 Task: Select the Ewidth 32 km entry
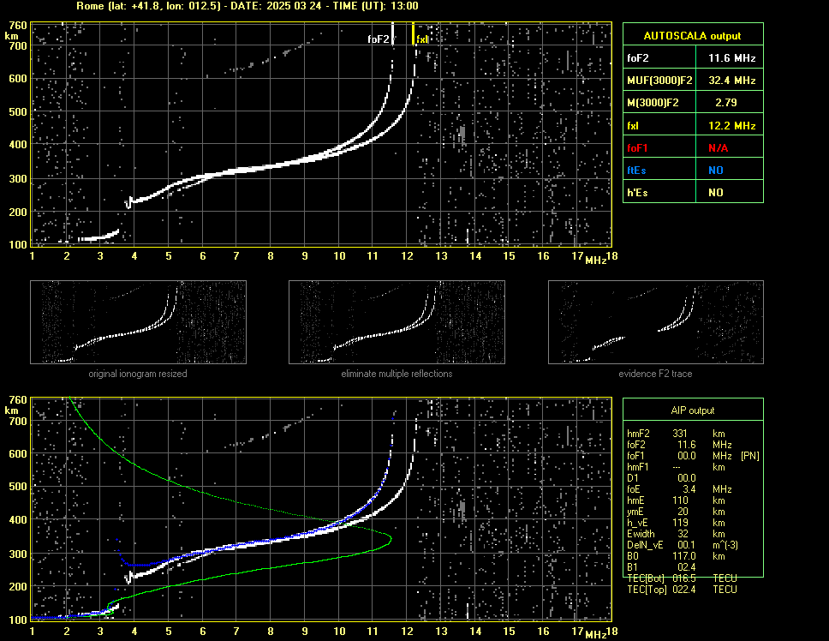pos(676,534)
